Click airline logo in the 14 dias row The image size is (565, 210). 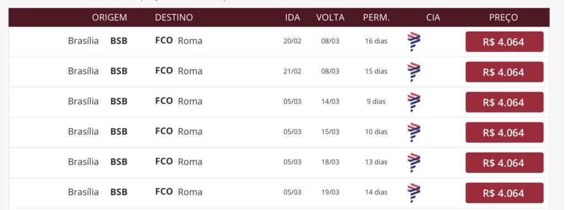click(x=414, y=193)
